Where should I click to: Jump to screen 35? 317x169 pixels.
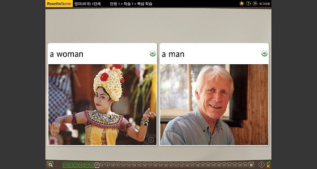[x=245, y=165]
